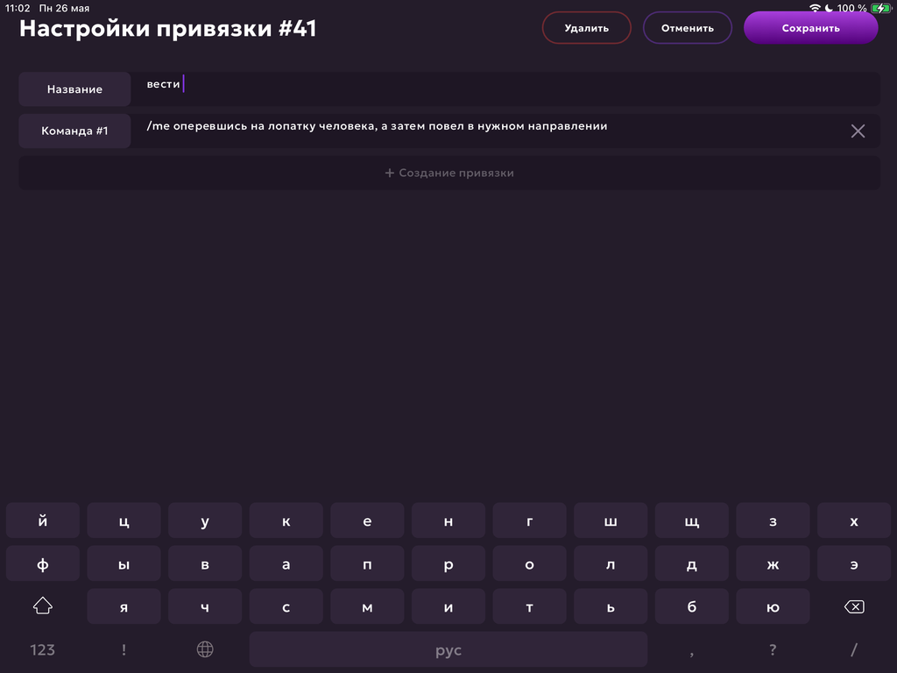Tap the н key
This screenshot has width=897, height=673.
tap(448, 521)
